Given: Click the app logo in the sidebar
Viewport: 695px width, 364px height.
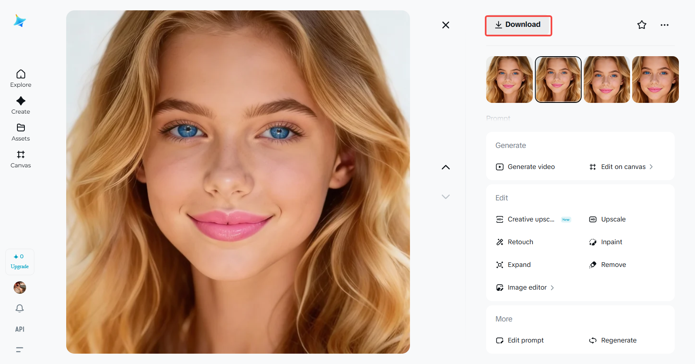Looking at the screenshot, I should coord(19,21).
